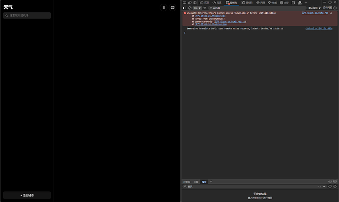Open the default log levels dropdown

pyautogui.click(x=314, y=8)
